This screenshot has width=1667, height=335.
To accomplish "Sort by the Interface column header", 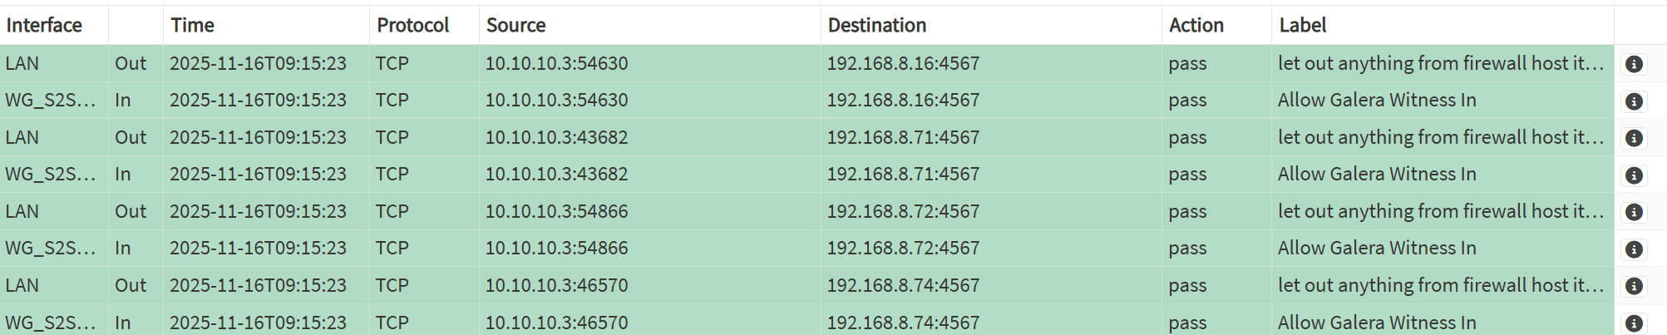I will 44,25.
